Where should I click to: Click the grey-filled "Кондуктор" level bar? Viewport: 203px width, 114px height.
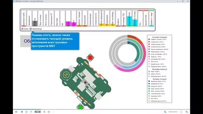coord(35,18)
